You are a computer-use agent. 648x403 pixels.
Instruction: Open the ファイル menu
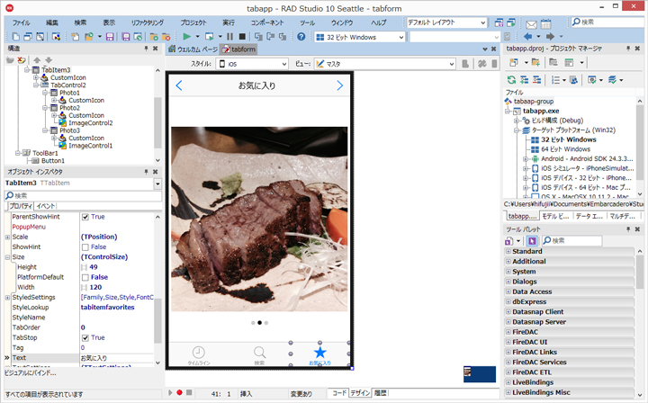point(21,22)
